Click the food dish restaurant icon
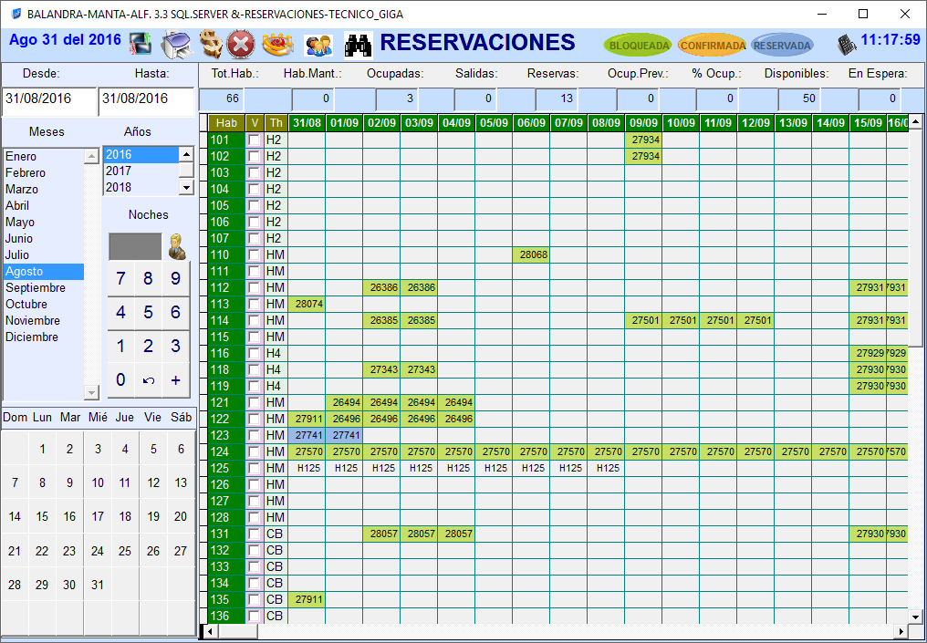927x643 pixels. 276,44
